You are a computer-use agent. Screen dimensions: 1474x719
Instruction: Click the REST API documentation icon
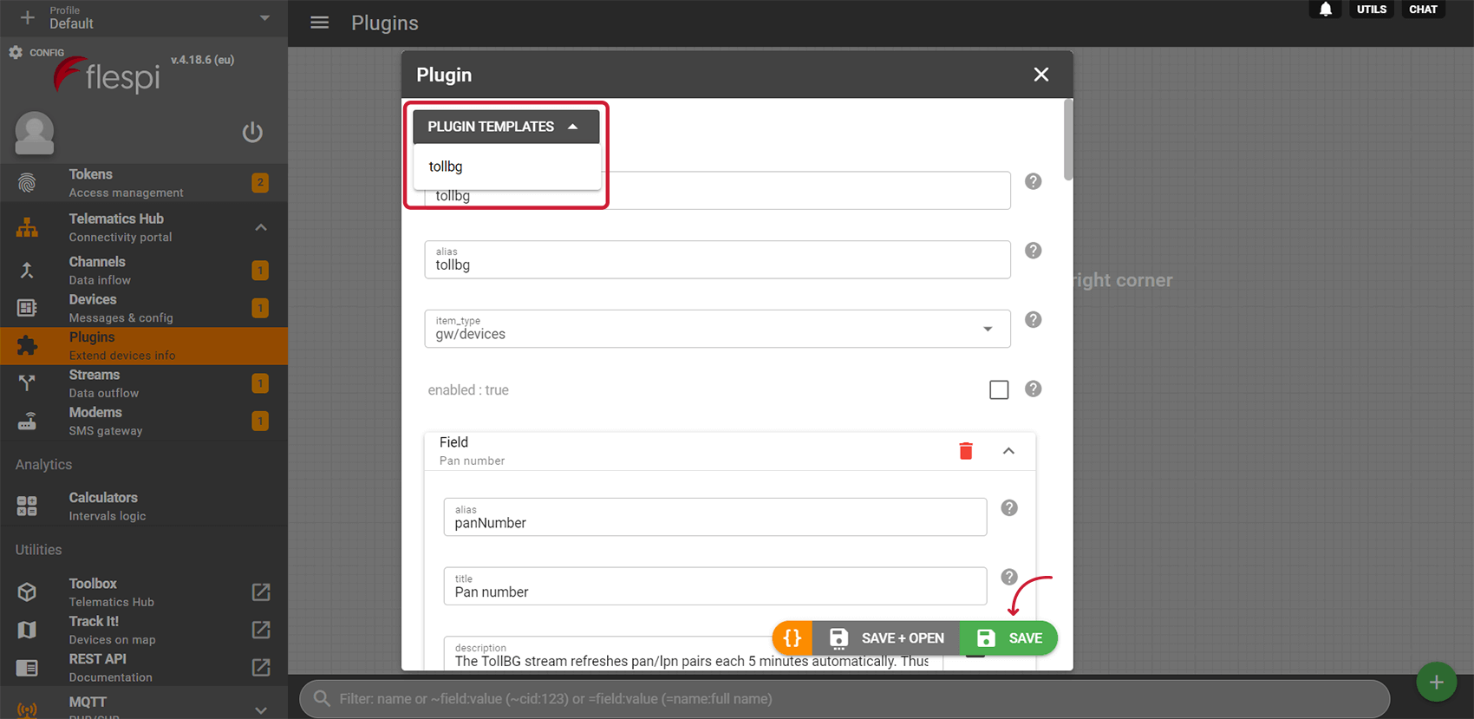point(27,667)
